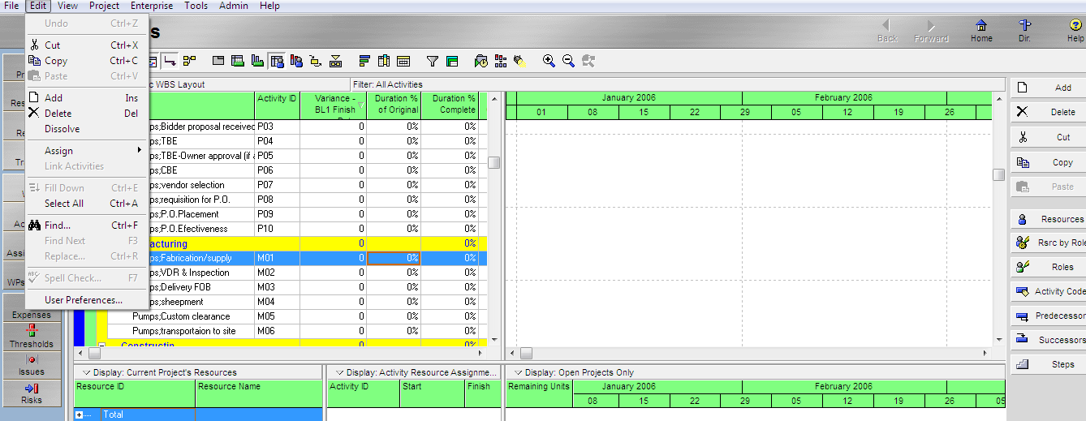Select Find... in the Edit menu
The height and width of the screenshot is (421, 1086).
click(x=58, y=226)
